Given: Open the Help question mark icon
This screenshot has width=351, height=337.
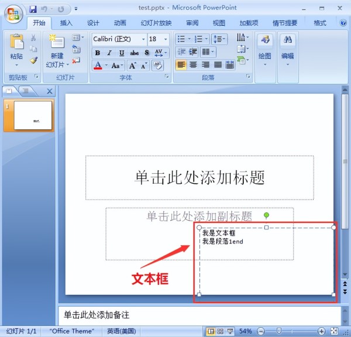Looking at the screenshot, I should coord(343,23).
